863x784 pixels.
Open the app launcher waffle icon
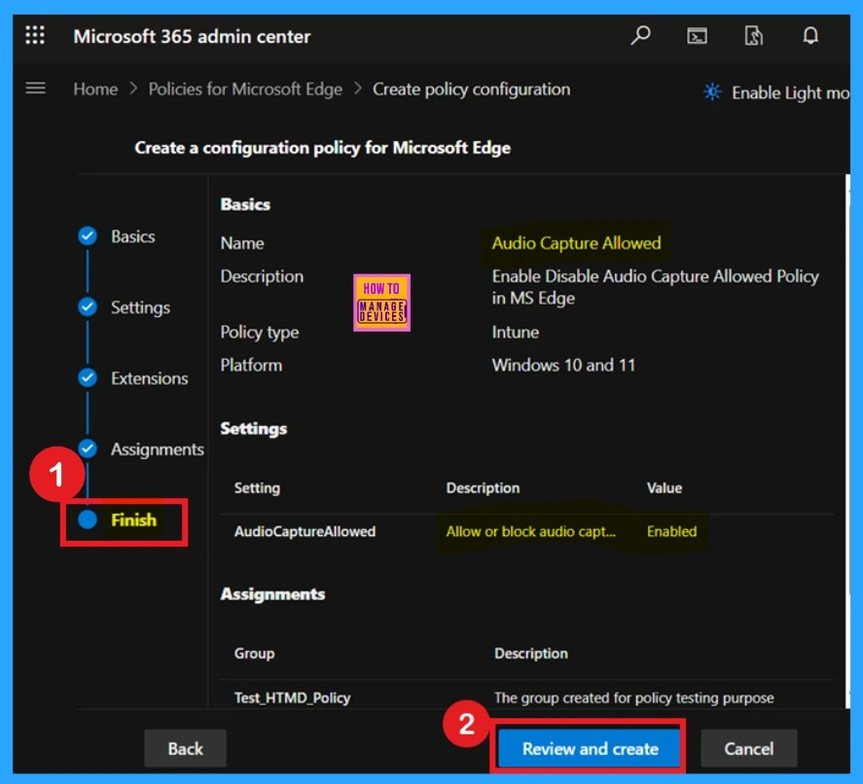click(35, 35)
